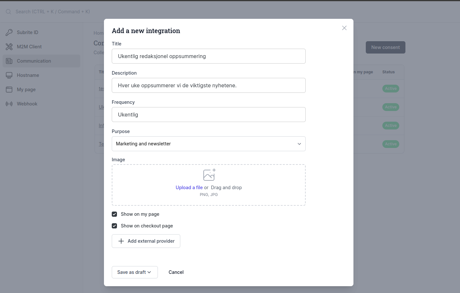Click Add external provider button
The image size is (460, 293).
coord(146,241)
